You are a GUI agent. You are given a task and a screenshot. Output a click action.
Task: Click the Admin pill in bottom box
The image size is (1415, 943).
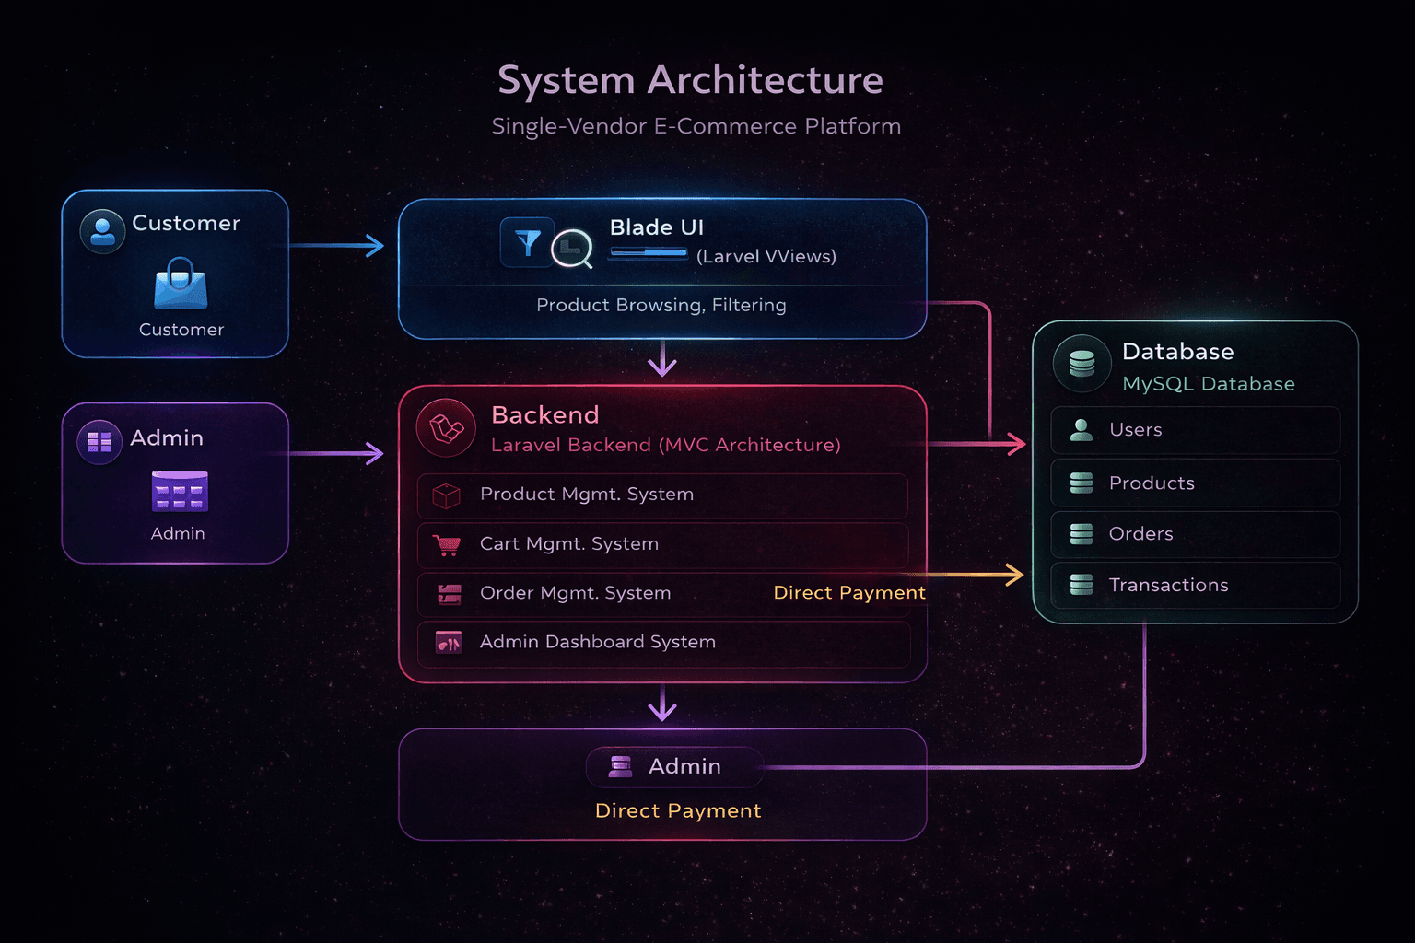[x=674, y=766]
